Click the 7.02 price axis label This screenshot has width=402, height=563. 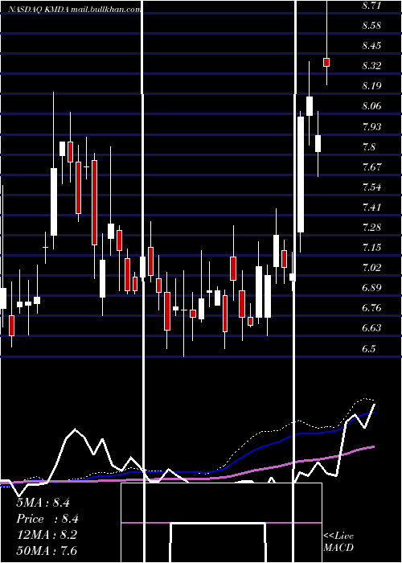371,267
